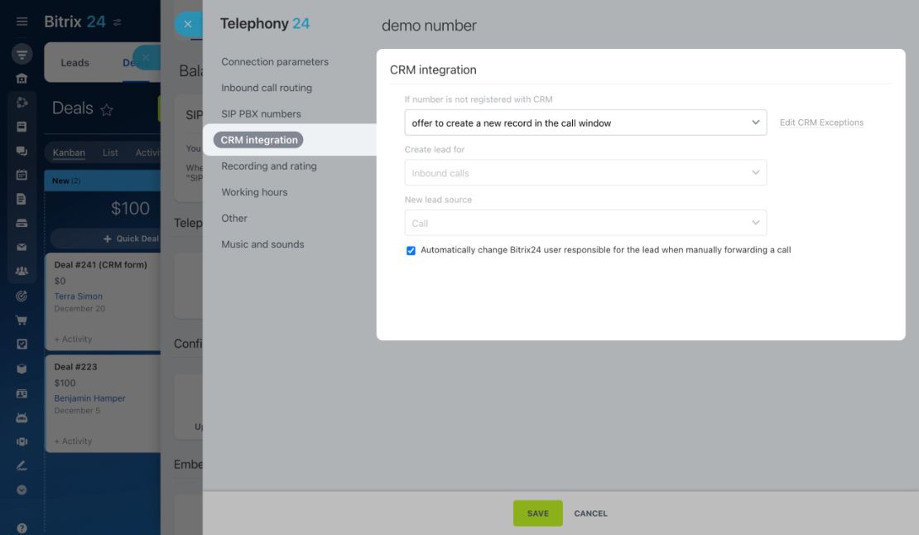Viewport: 919px width, 535px height.
Task: Star the Deals page as favorite
Action: pos(107,109)
